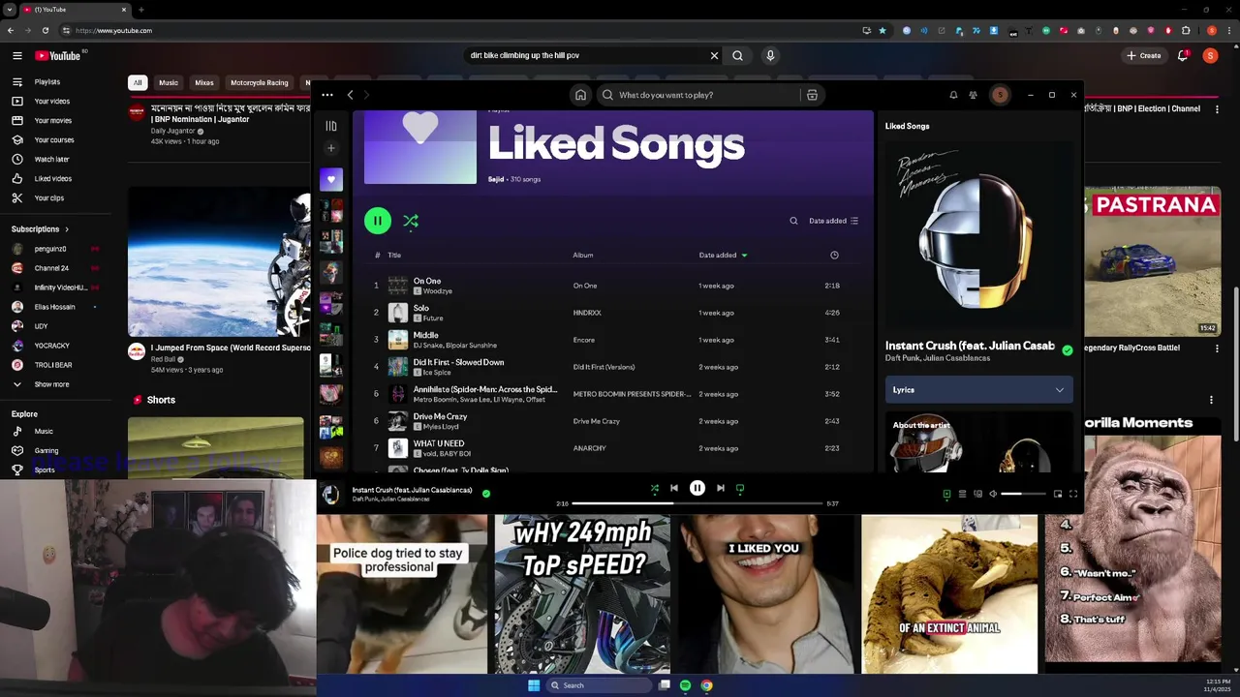Pause Liked Songs with large green button
This screenshot has width=1240, height=697.
378,221
